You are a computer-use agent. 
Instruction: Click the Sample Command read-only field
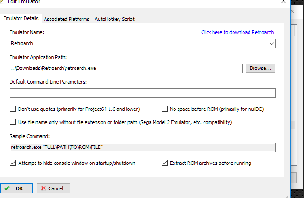[143, 147]
